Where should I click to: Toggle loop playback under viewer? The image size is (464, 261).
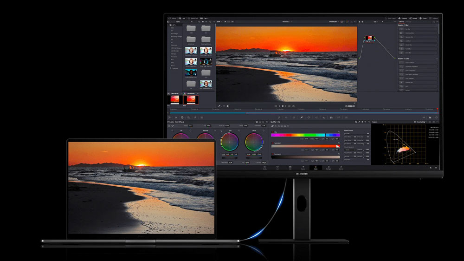(x=294, y=106)
